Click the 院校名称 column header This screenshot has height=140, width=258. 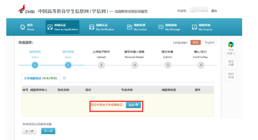point(63,90)
